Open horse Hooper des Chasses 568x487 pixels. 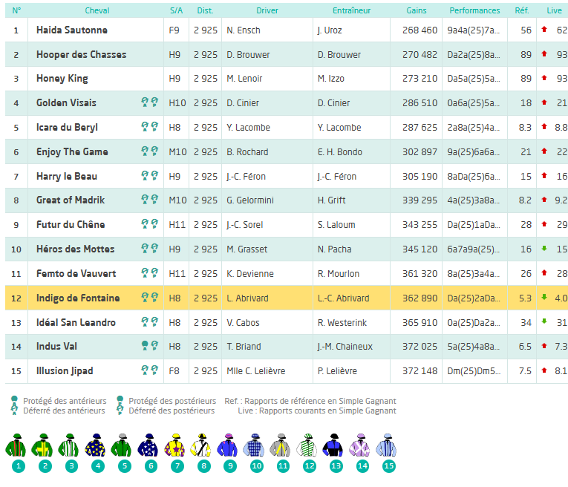[x=81, y=55]
